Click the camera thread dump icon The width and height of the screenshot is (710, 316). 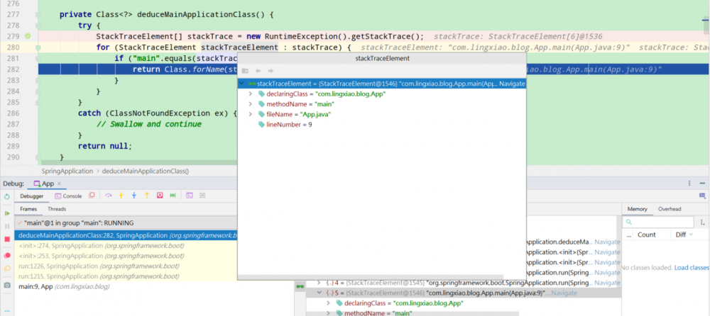tap(7, 285)
